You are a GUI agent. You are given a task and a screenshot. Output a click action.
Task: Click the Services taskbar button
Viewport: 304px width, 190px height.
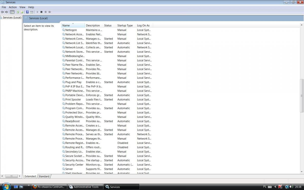122,187
